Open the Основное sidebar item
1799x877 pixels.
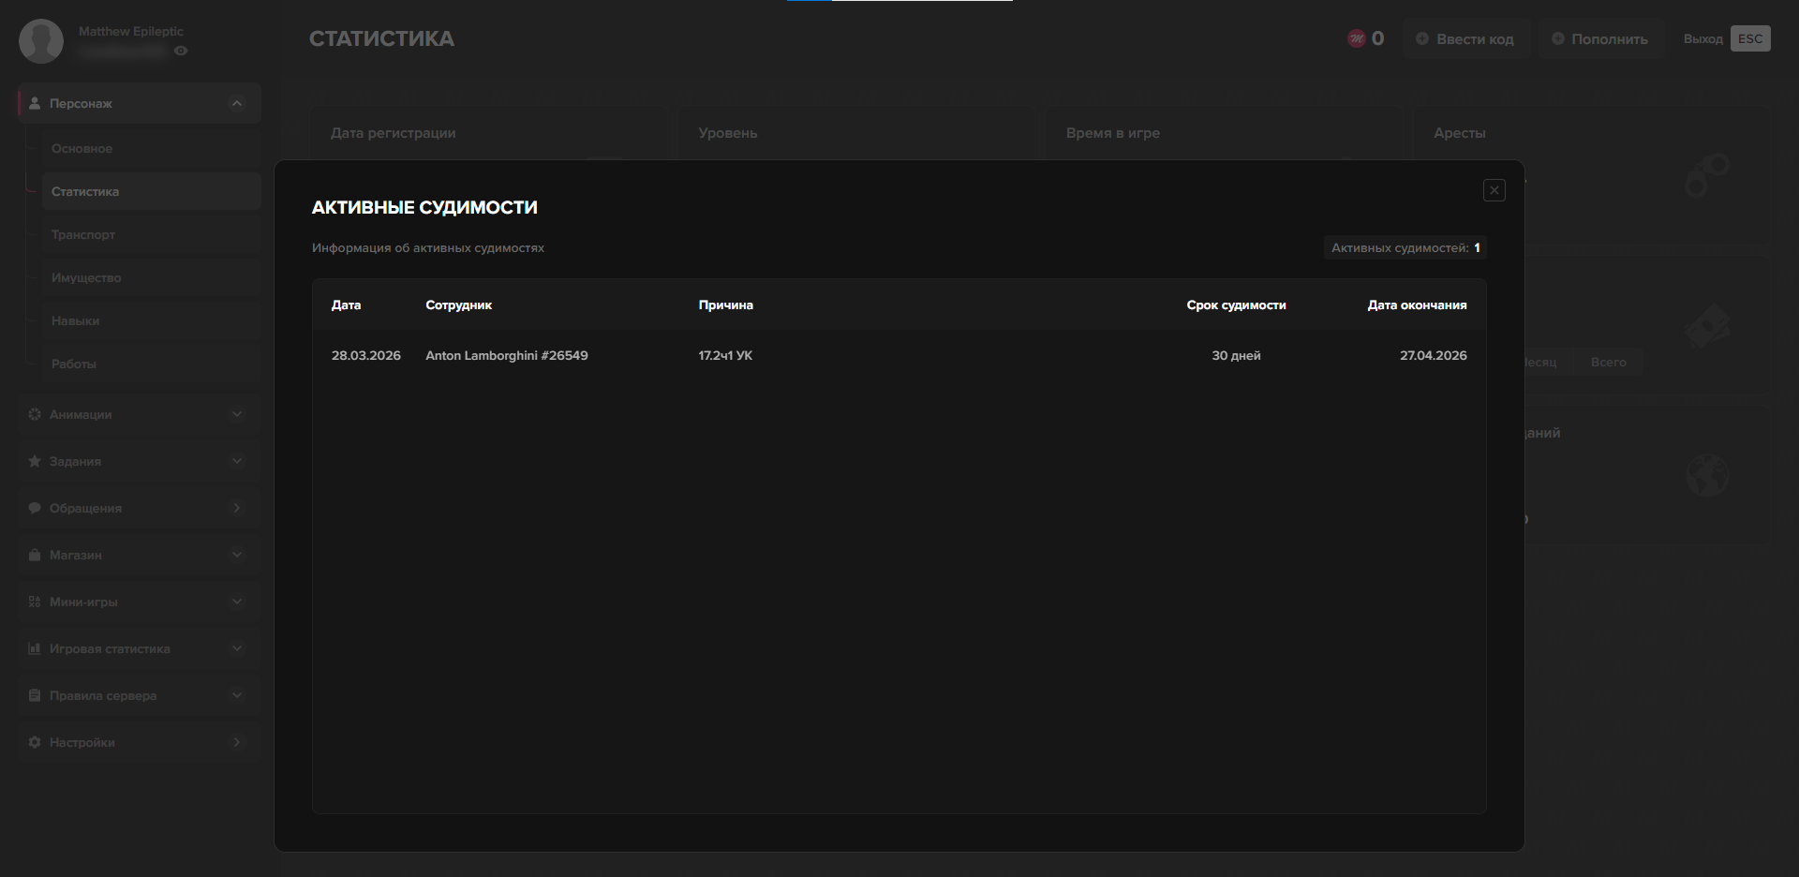pyautogui.click(x=82, y=149)
